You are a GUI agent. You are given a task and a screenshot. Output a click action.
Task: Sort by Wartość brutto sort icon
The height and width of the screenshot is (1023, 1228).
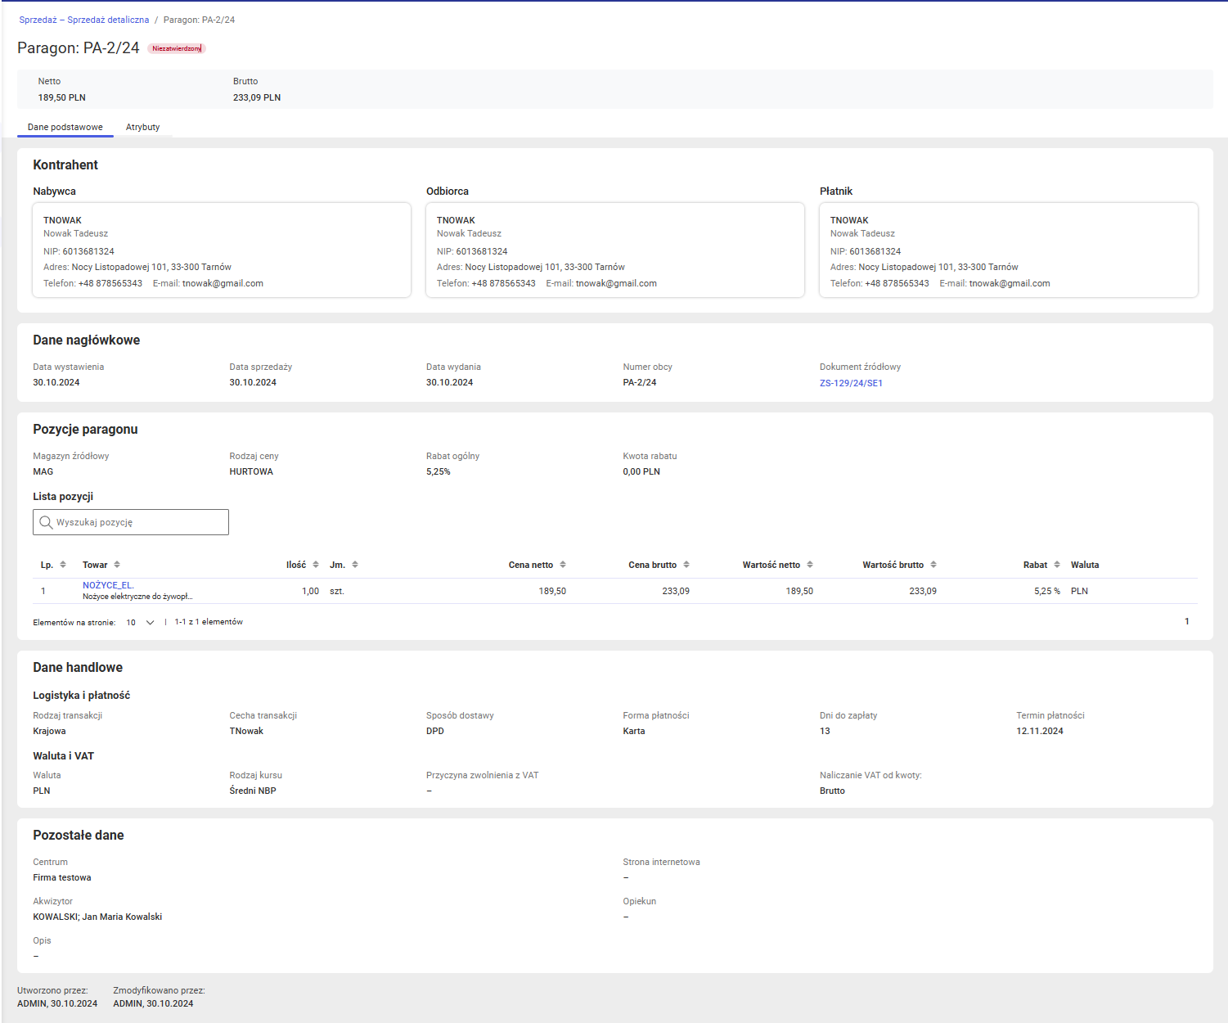pyautogui.click(x=933, y=565)
